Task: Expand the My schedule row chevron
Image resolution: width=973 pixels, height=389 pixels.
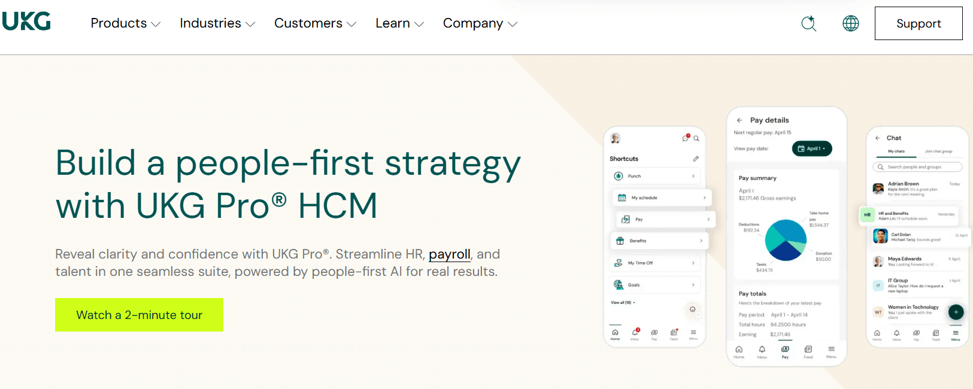Action: tap(704, 197)
